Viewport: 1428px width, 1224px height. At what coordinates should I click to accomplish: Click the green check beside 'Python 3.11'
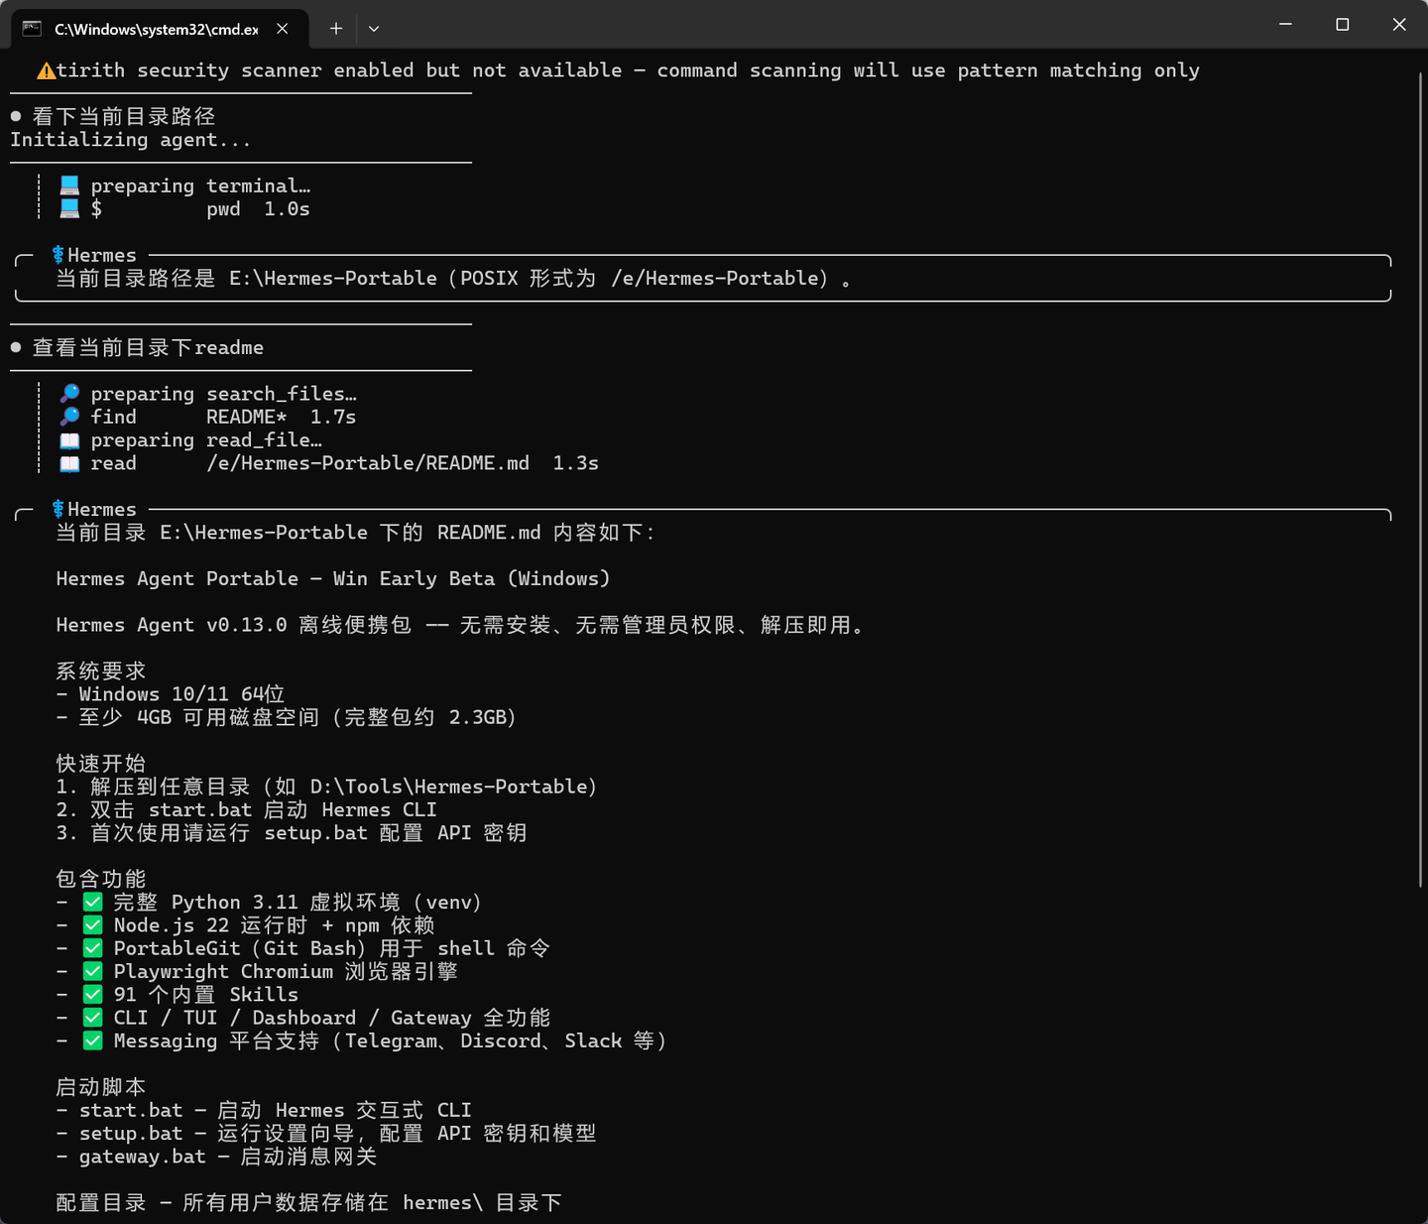92,902
